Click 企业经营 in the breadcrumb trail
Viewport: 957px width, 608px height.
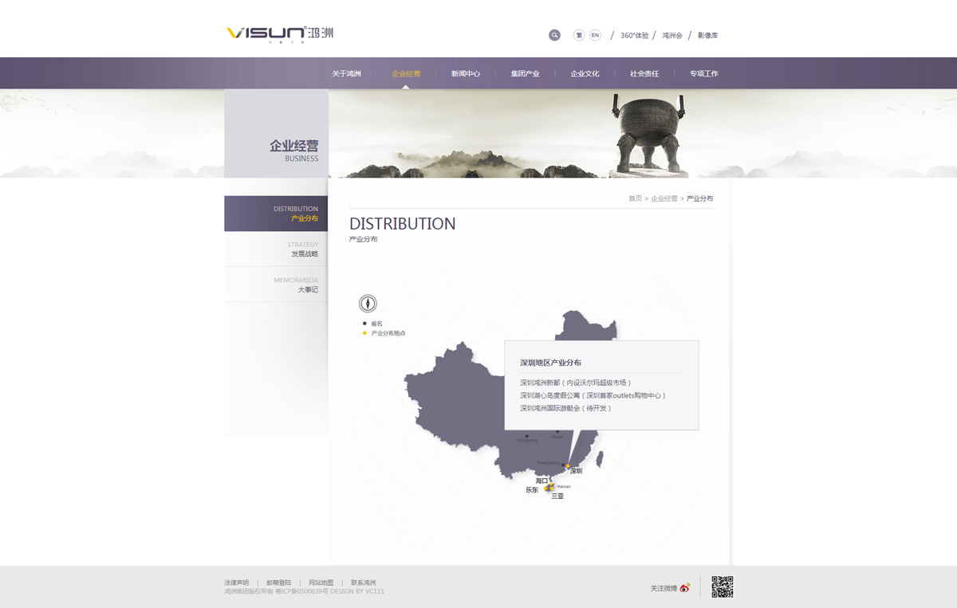click(664, 198)
